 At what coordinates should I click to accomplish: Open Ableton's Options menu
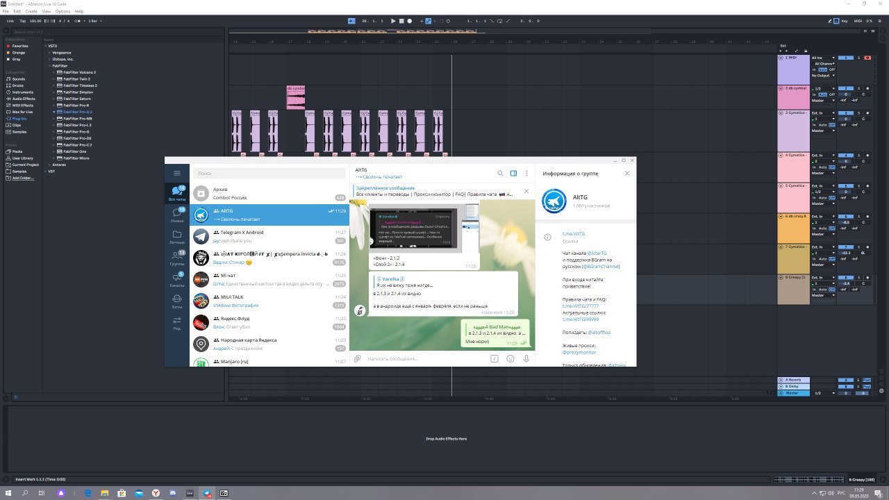pos(63,11)
